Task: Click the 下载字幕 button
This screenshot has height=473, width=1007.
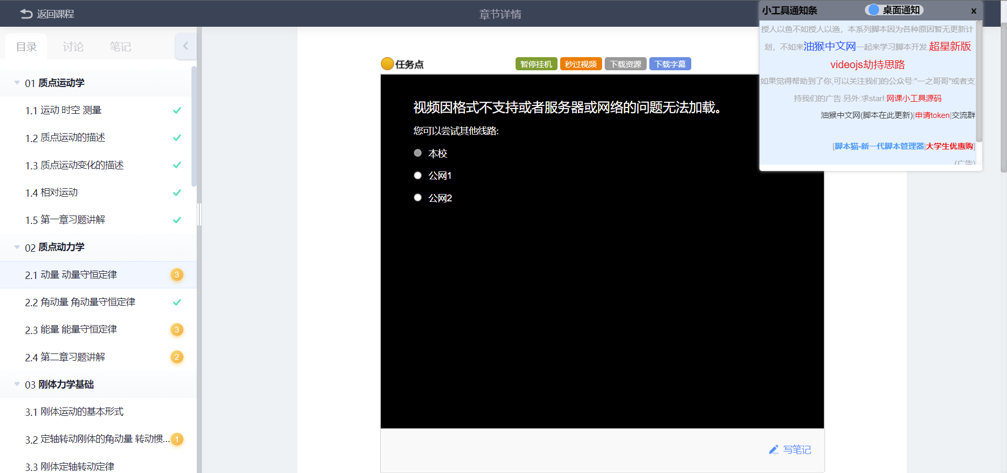Action: 670,64
